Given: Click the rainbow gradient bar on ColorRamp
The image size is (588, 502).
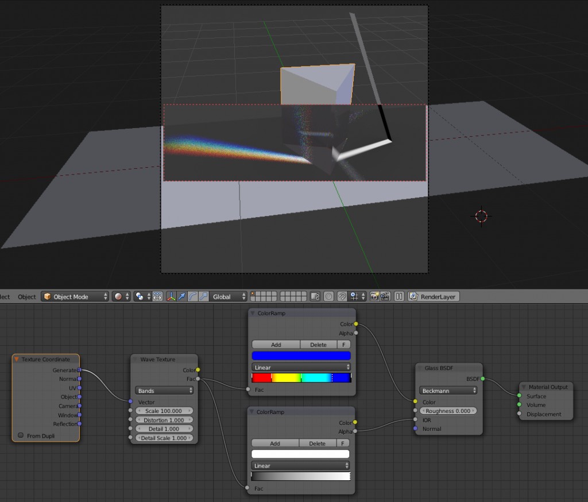Looking at the screenshot, I should [300, 376].
